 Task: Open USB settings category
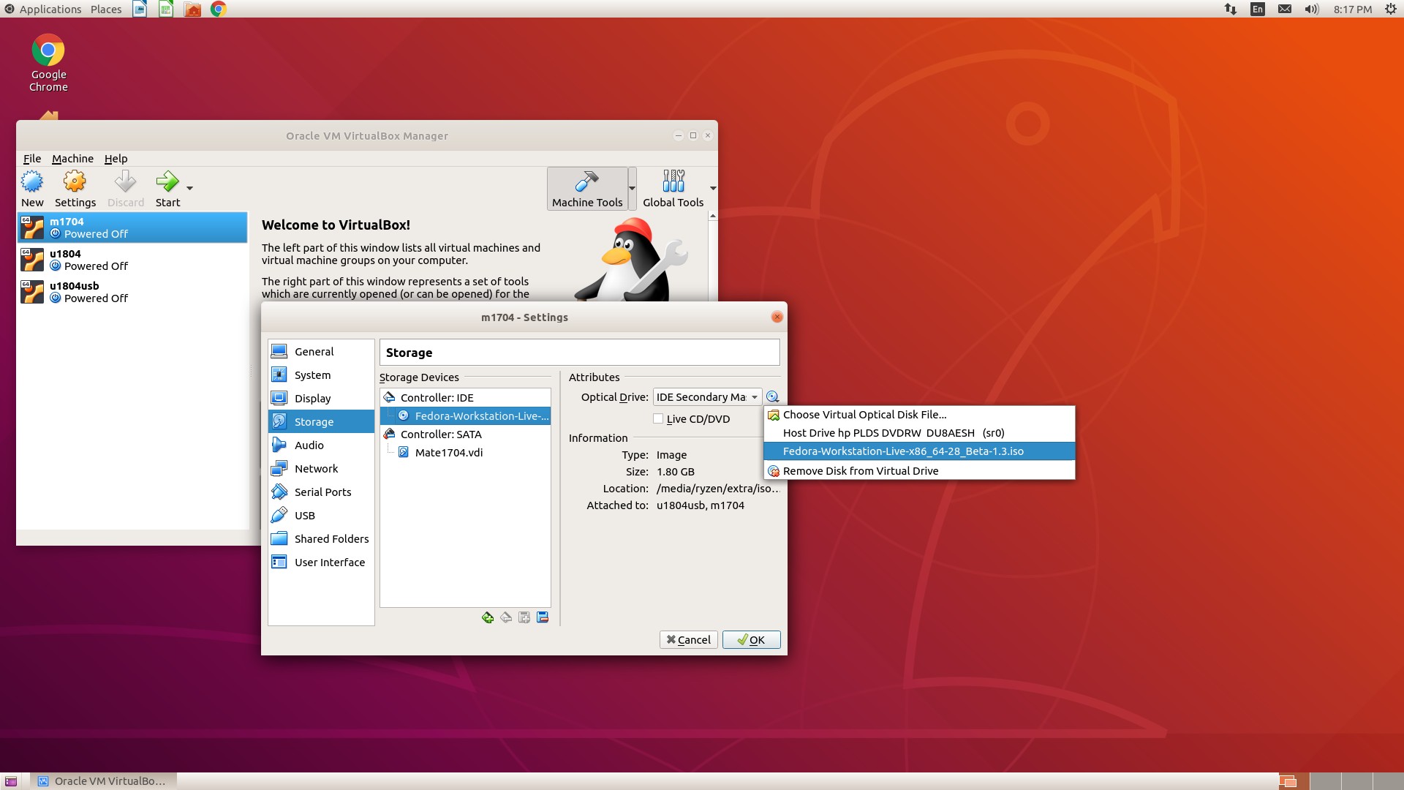tap(321, 516)
